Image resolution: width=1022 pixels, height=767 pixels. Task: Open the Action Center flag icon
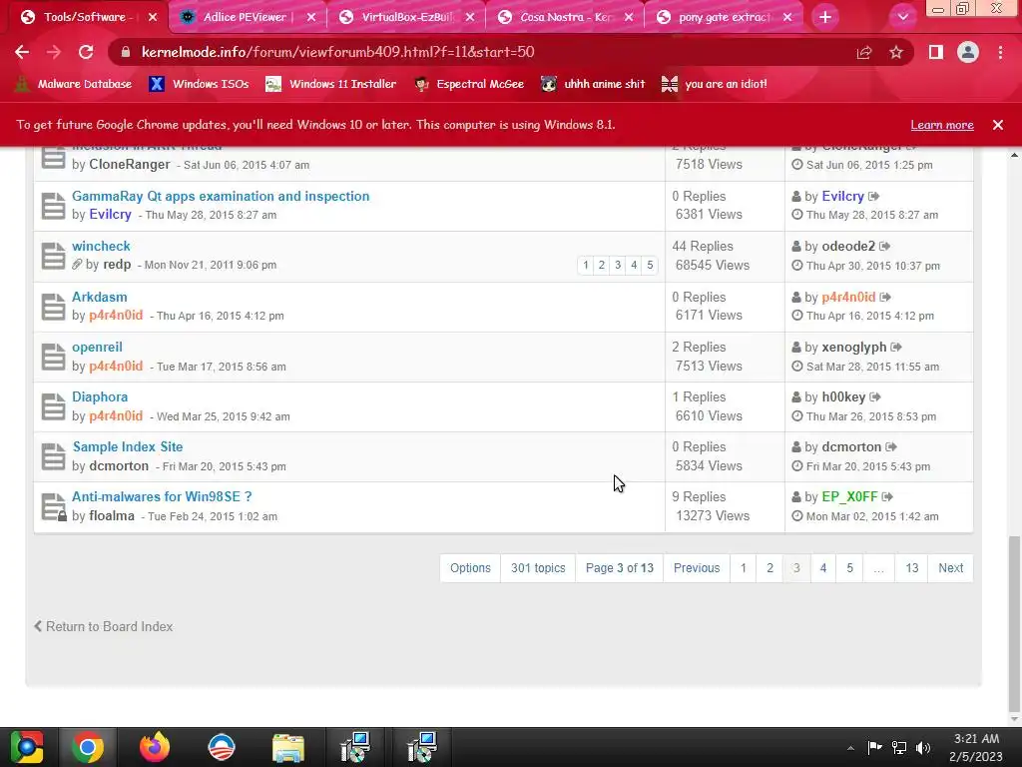pyautogui.click(x=874, y=747)
